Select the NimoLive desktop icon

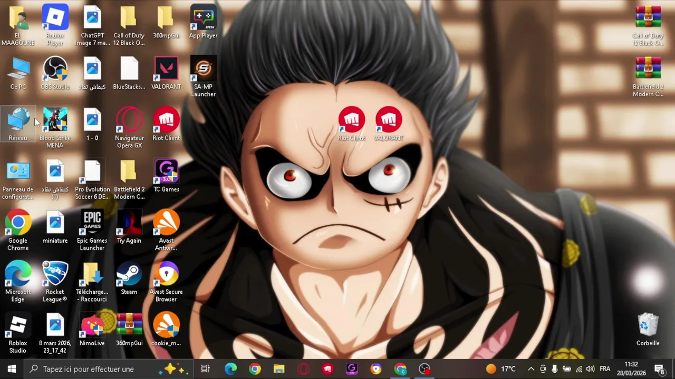[x=92, y=330]
